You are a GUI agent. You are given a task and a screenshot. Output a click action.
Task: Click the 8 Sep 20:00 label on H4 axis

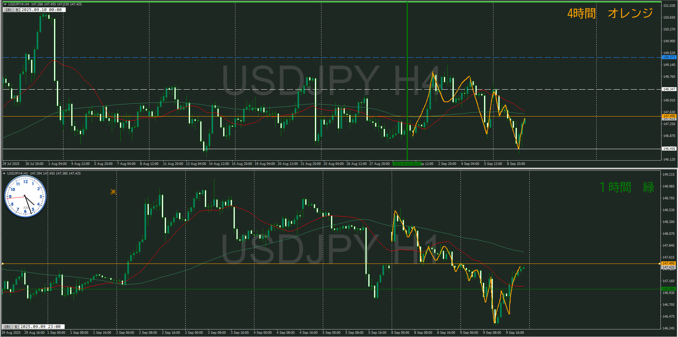point(516,164)
